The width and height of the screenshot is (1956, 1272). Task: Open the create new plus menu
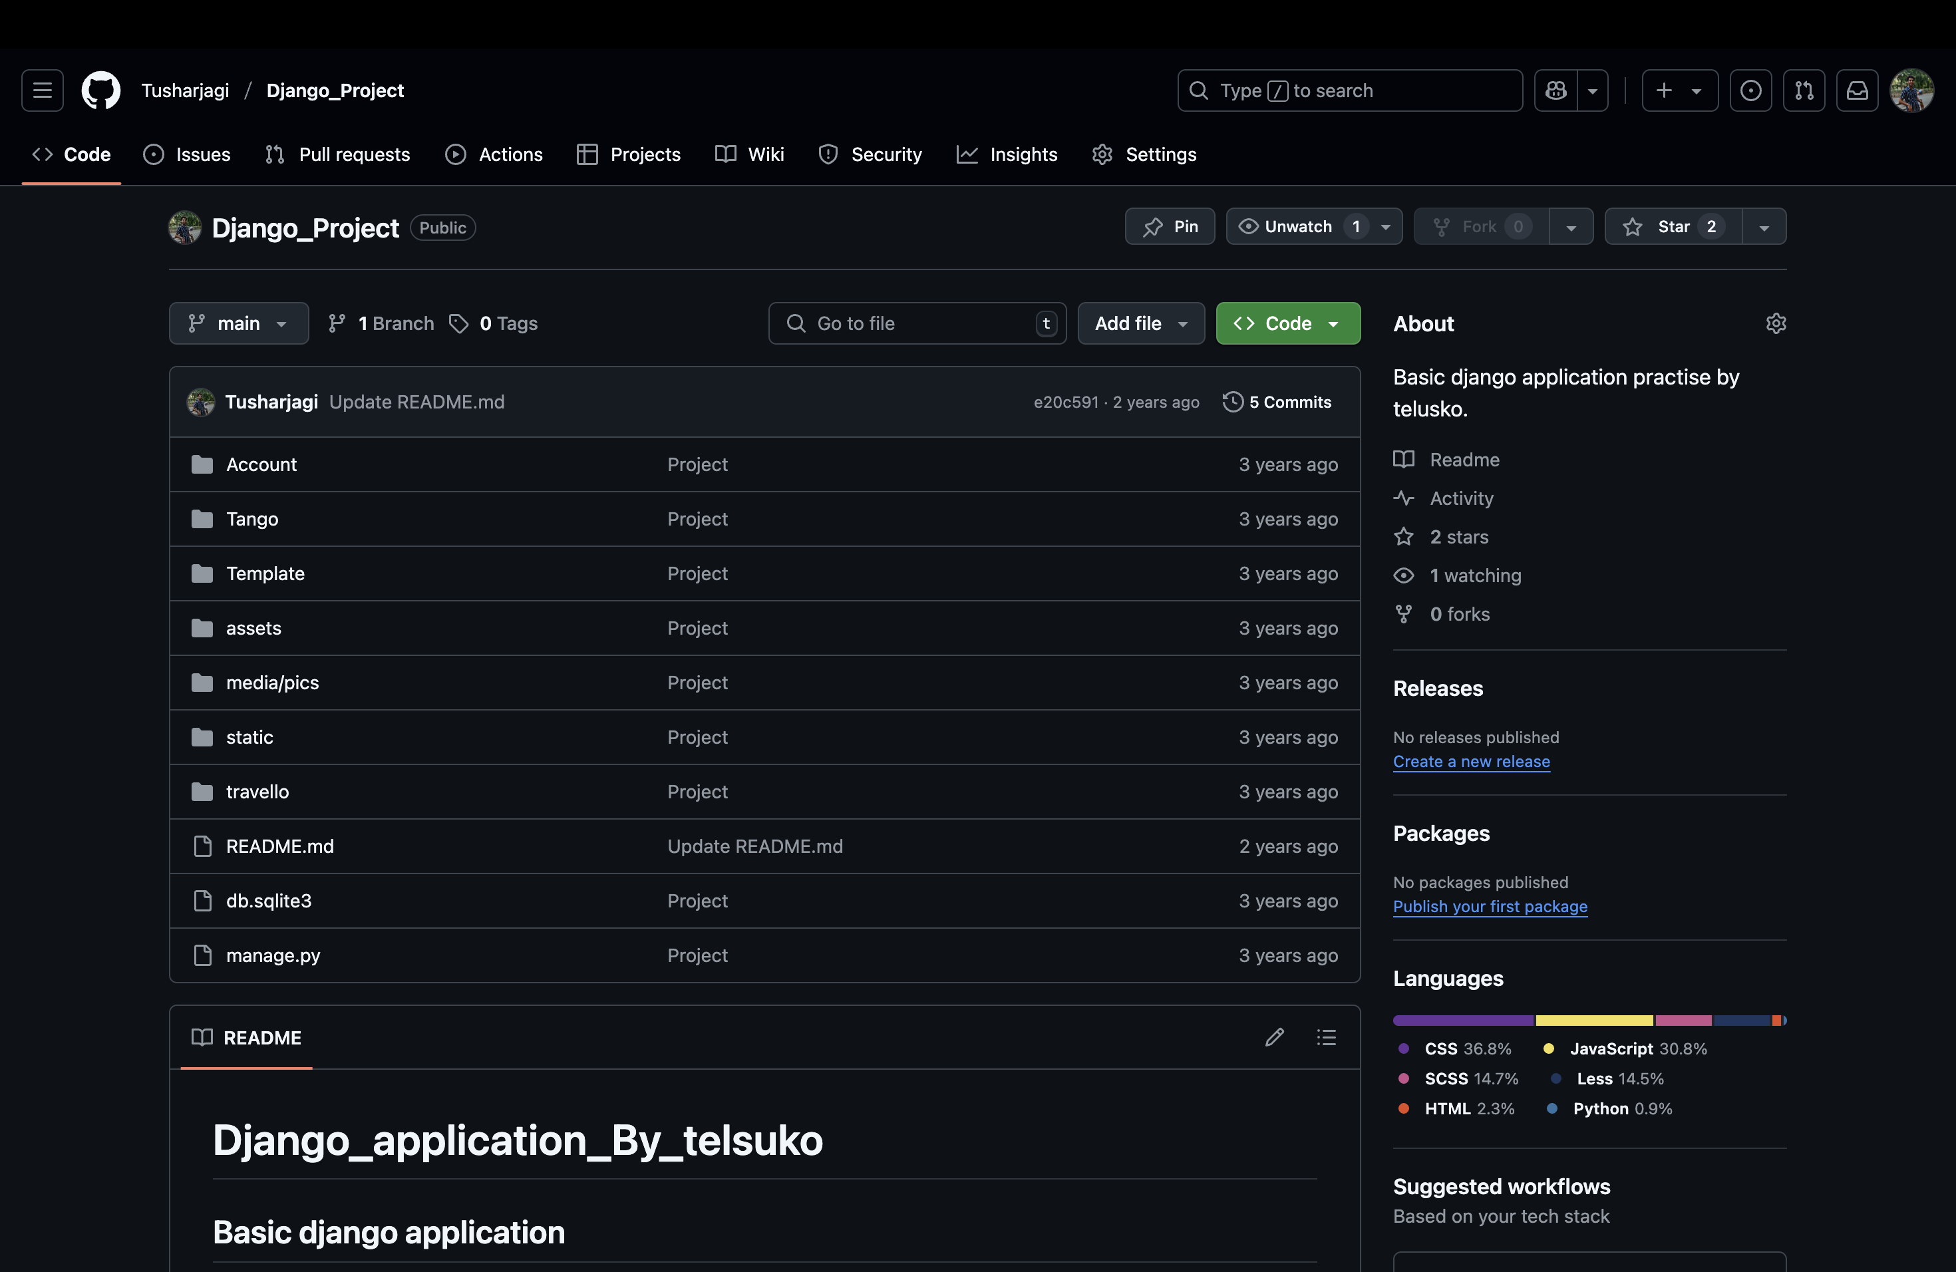click(1680, 90)
